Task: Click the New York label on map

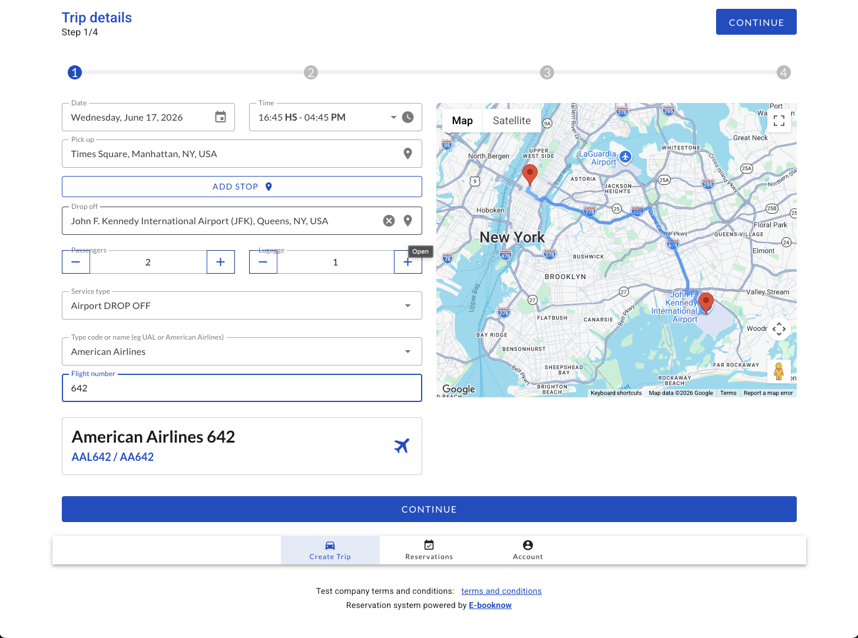Action: [x=512, y=237]
